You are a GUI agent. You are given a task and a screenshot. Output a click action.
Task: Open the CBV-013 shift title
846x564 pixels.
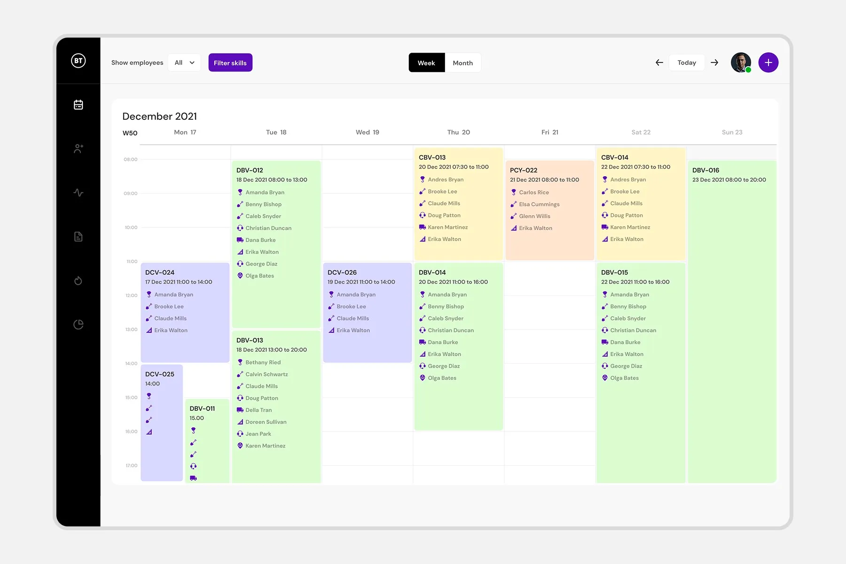click(x=432, y=157)
